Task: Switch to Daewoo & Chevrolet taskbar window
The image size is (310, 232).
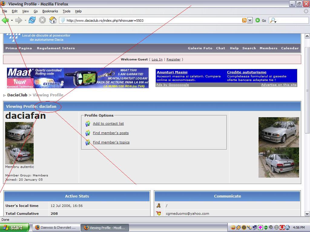Action: click(x=56, y=227)
